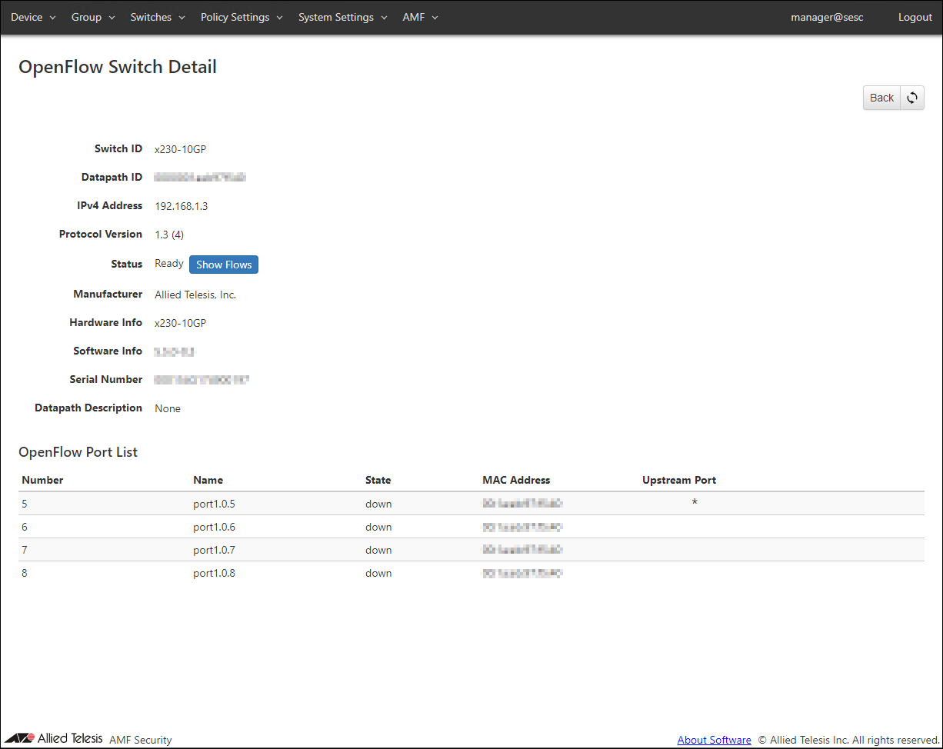Expand the AMF menu
The width and height of the screenshot is (943, 749).
420,17
